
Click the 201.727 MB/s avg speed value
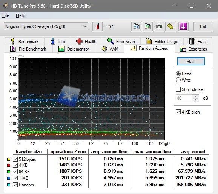pos(190,178)
